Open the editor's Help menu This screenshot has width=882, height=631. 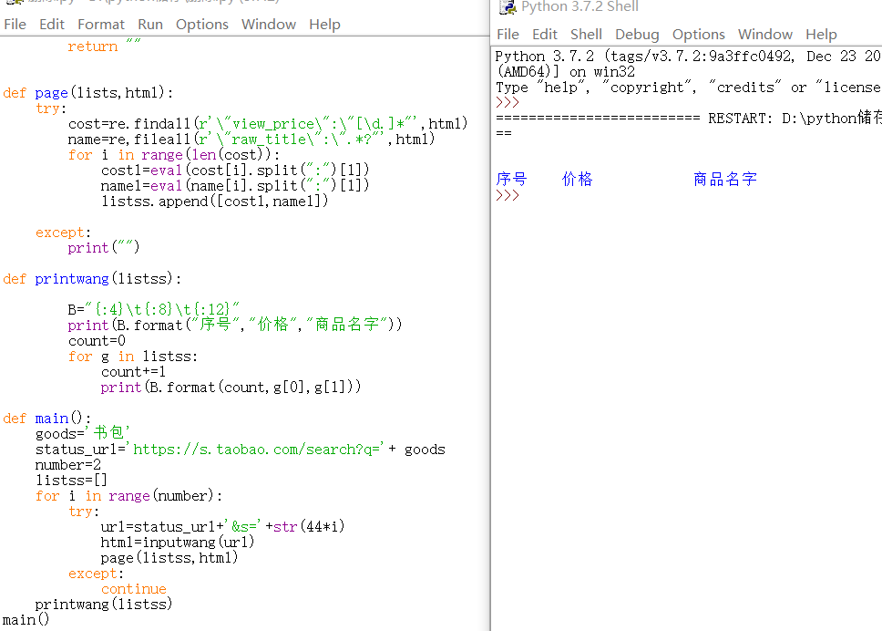324,25
